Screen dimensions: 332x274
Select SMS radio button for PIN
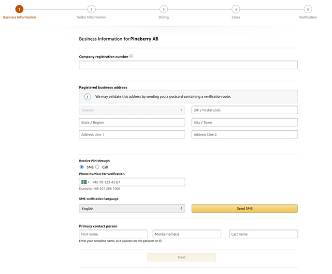(82, 167)
